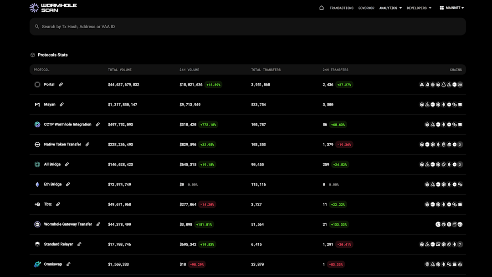492x277 pixels.
Task: Click the Tbtc protocol logo
Action: (x=37, y=204)
